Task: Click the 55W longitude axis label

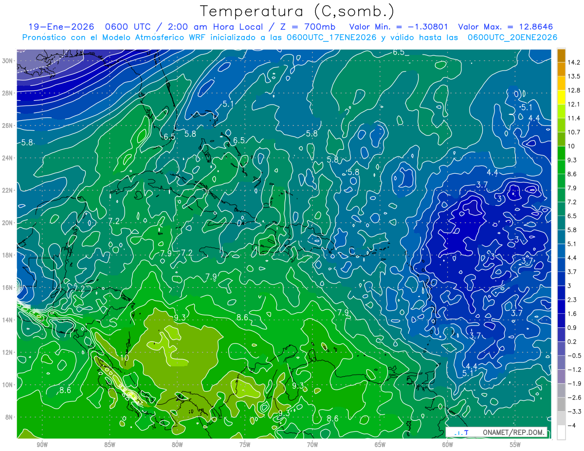Action: coord(515,445)
